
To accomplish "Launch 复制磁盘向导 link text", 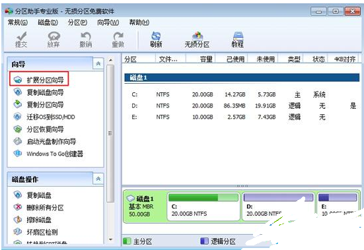I will tap(46, 92).
